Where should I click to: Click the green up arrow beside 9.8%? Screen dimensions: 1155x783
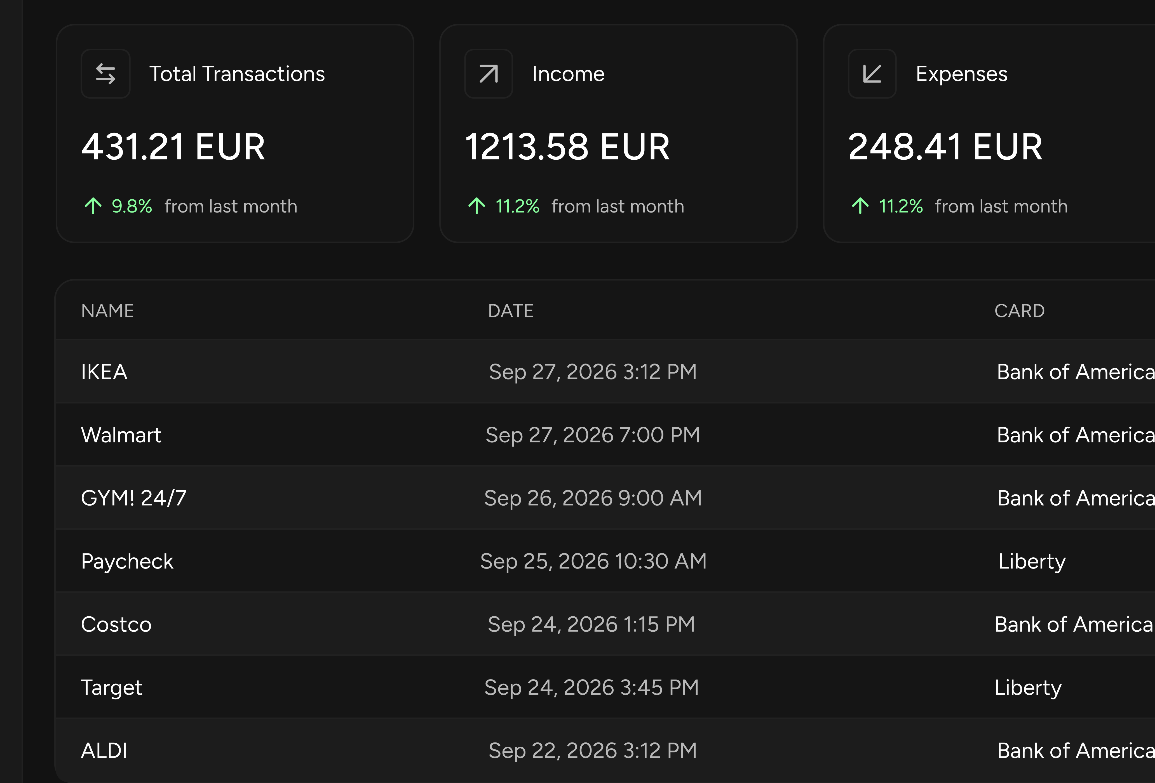[93, 206]
